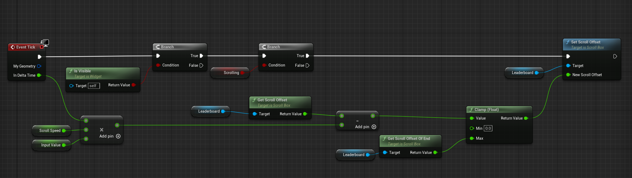Click the Clamp Value input pin
632x178 pixels.
pyautogui.click(x=472, y=118)
